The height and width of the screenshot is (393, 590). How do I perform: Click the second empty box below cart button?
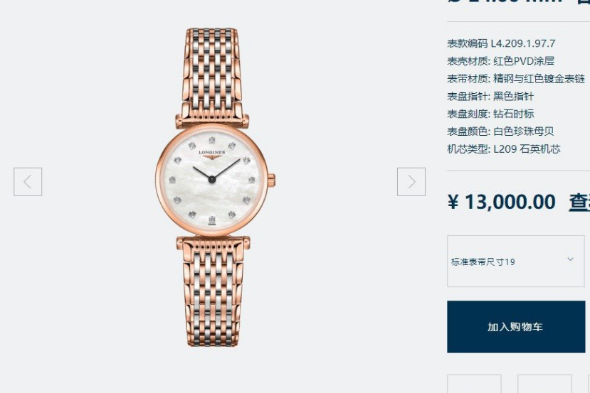click(x=544, y=384)
